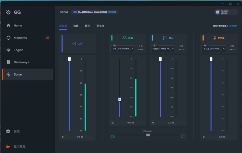Open Moments via the hexagon icon

click(8, 38)
